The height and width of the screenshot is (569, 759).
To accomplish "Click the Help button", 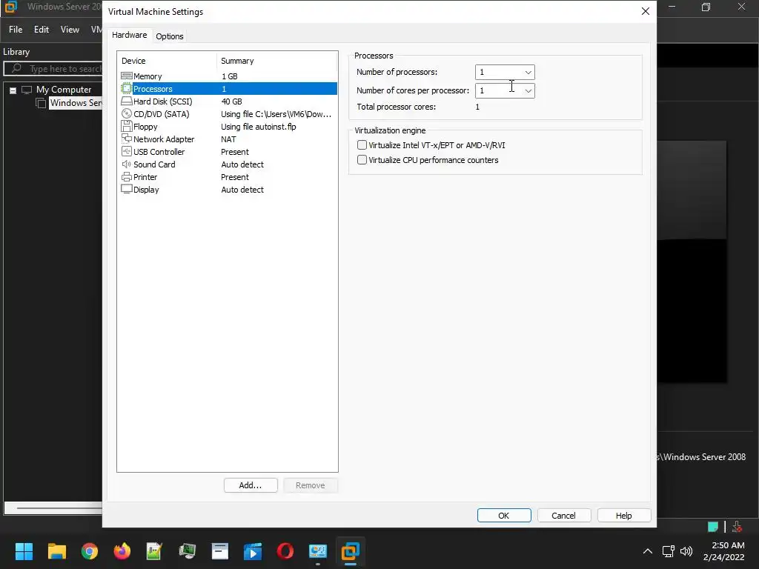I will coord(623,516).
